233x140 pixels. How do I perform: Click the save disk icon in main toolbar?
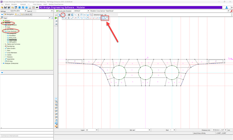coord(5,7)
